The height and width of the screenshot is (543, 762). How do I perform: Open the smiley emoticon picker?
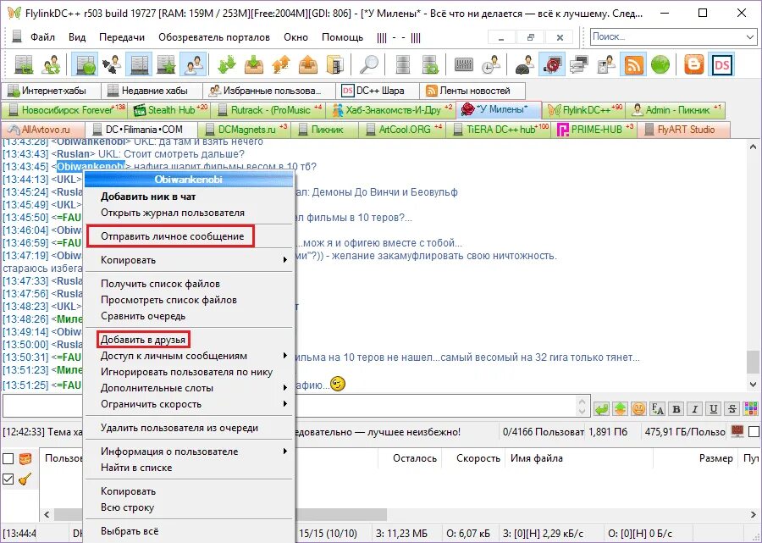pyautogui.click(x=638, y=409)
